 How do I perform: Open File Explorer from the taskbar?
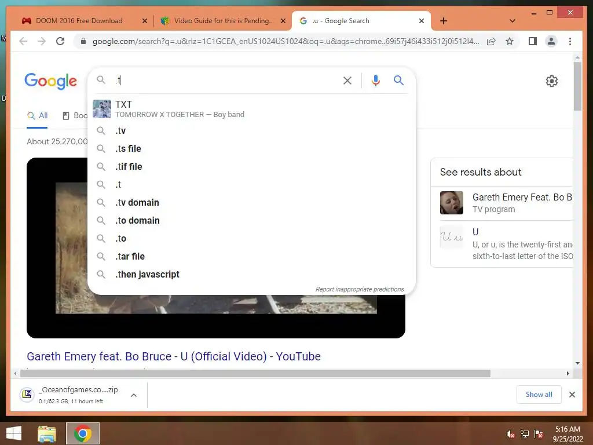click(47, 433)
